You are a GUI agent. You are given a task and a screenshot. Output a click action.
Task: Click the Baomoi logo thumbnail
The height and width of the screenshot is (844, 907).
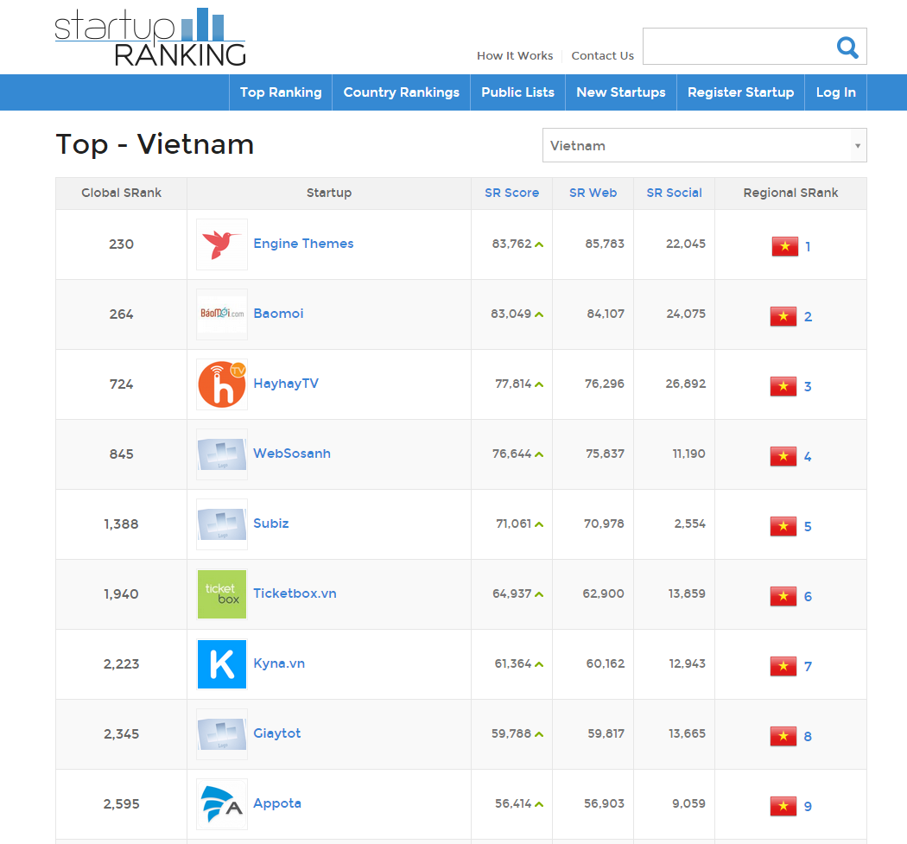[221, 314]
